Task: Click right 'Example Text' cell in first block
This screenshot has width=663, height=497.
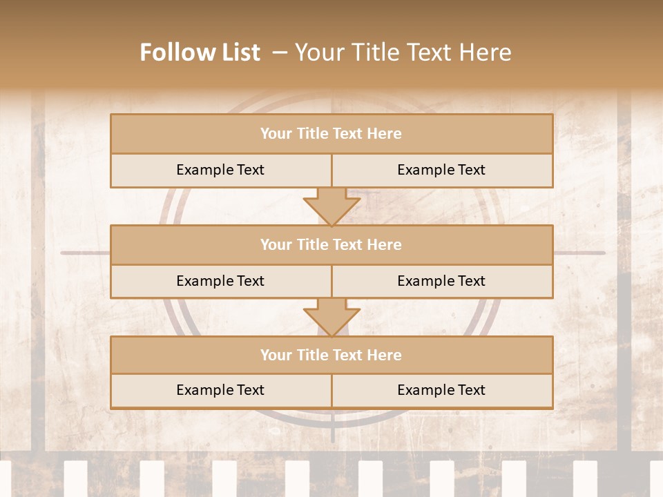Action: click(x=442, y=170)
